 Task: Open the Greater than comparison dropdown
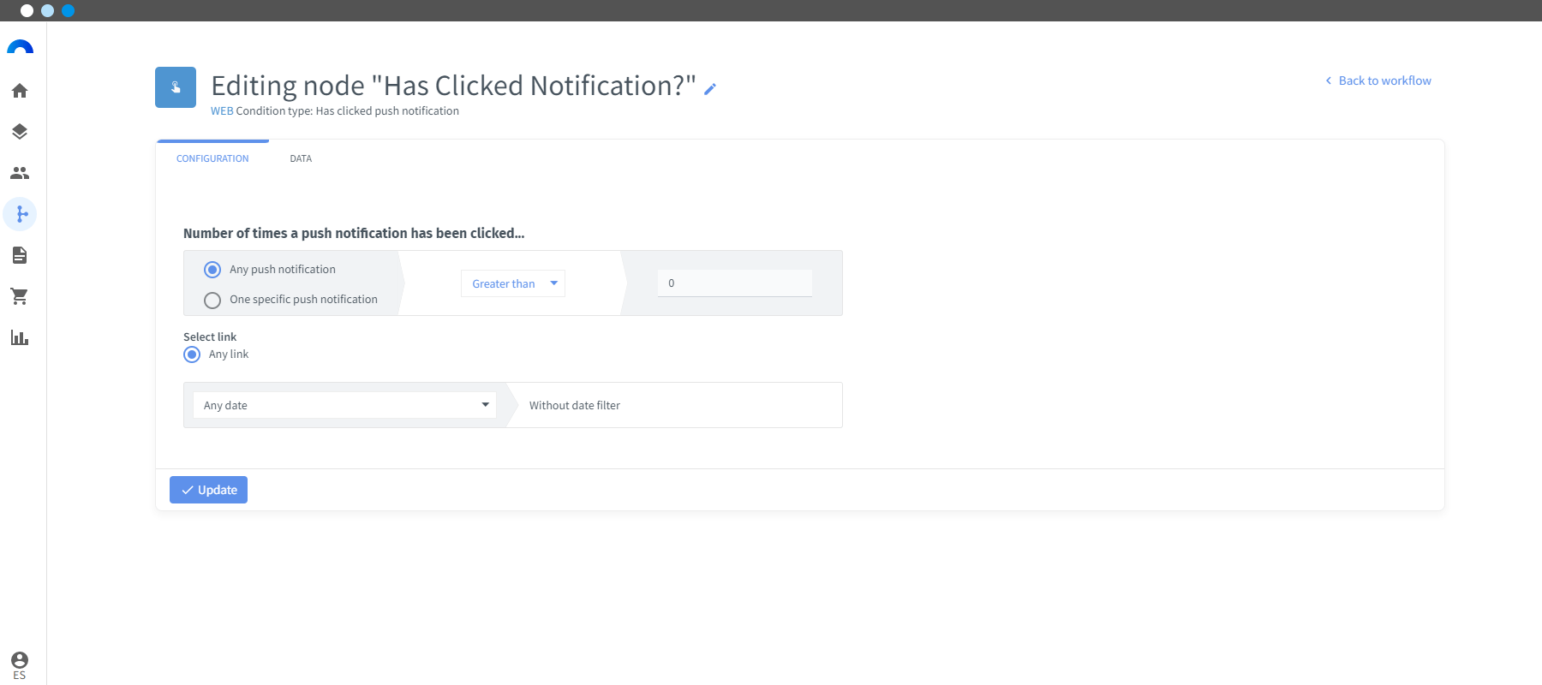tap(513, 283)
